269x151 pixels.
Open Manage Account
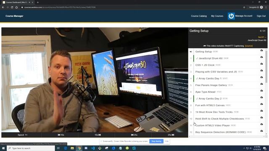pyautogui.click(x=244, y=16)
